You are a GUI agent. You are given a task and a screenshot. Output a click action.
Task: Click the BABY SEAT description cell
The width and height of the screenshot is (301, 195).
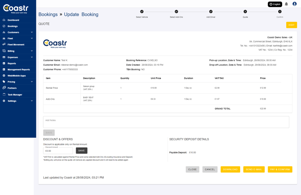pyautogui.click(x=88, y=99)
